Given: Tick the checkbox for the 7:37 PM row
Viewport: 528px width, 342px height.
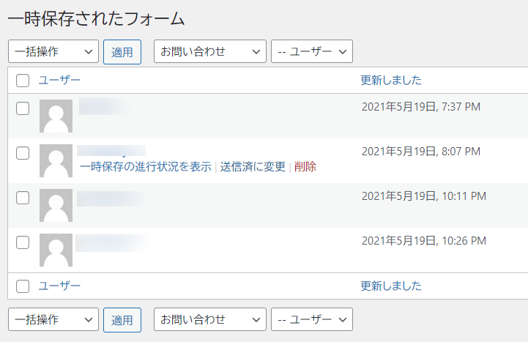Looking at the screenshot, I should (x=23, y=108).
